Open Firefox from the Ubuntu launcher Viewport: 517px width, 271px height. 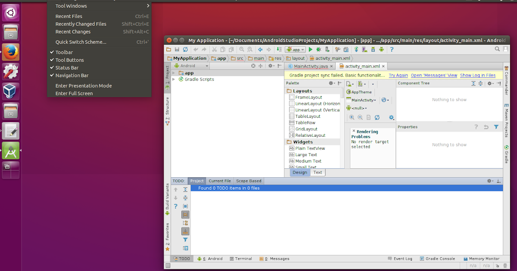[11, 52]
